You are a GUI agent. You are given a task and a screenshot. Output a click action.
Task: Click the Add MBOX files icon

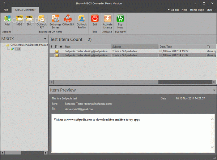[7, 18]
